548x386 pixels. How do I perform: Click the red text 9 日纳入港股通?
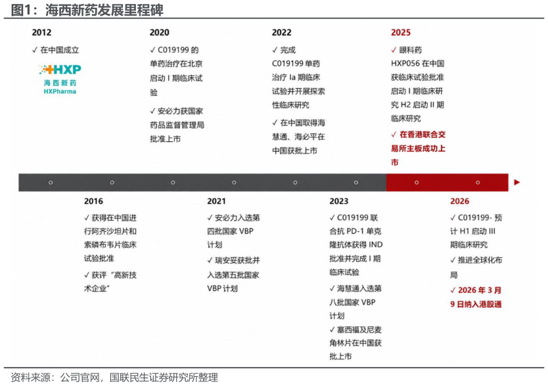[x=476, y=304]
